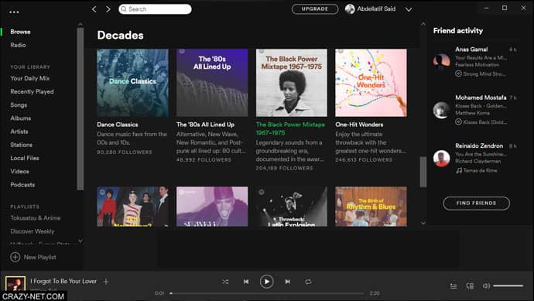The width and height of the screenshot is (534, 301).
Task: Open Reinaldo Zendron's friend activity
Action: 474,158
